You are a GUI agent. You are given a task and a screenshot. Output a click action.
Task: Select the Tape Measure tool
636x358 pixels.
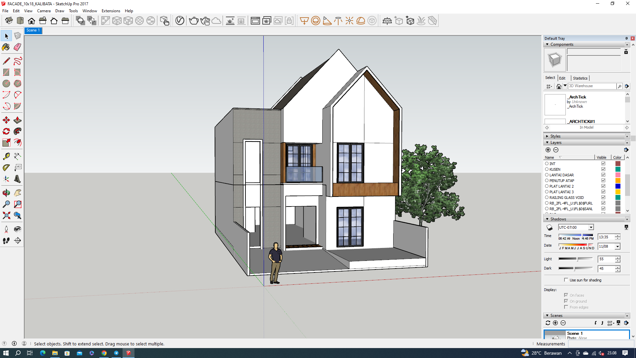click(x=6, y=156)
